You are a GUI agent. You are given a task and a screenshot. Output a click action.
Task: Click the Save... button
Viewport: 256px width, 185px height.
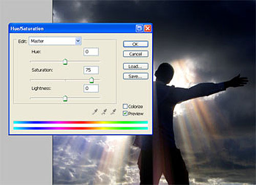[x=136, y=76]
